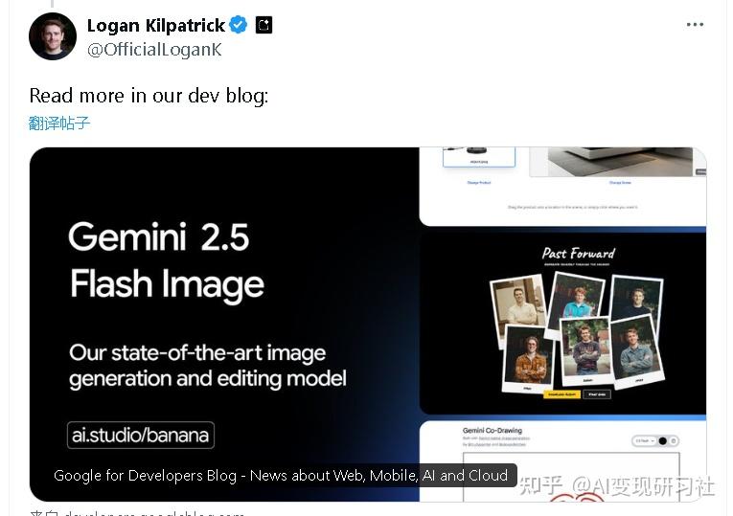733x516 pixels.
Task: Click the 'Read more in our dev blog:' text
Action: pyautogui.click(x=149, y=96)
